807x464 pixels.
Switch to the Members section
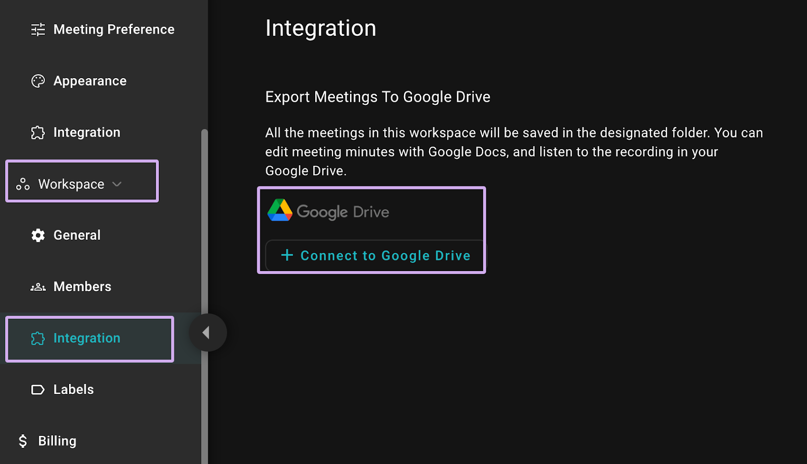tap(82, 287)
